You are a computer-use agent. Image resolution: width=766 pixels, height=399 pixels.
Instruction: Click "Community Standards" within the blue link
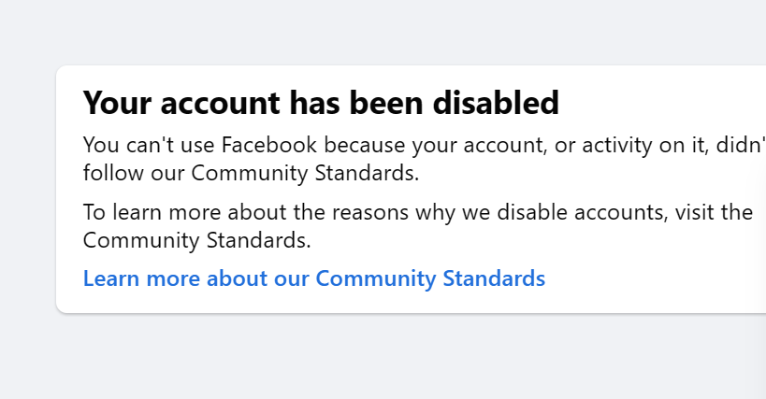pos(430,278)
